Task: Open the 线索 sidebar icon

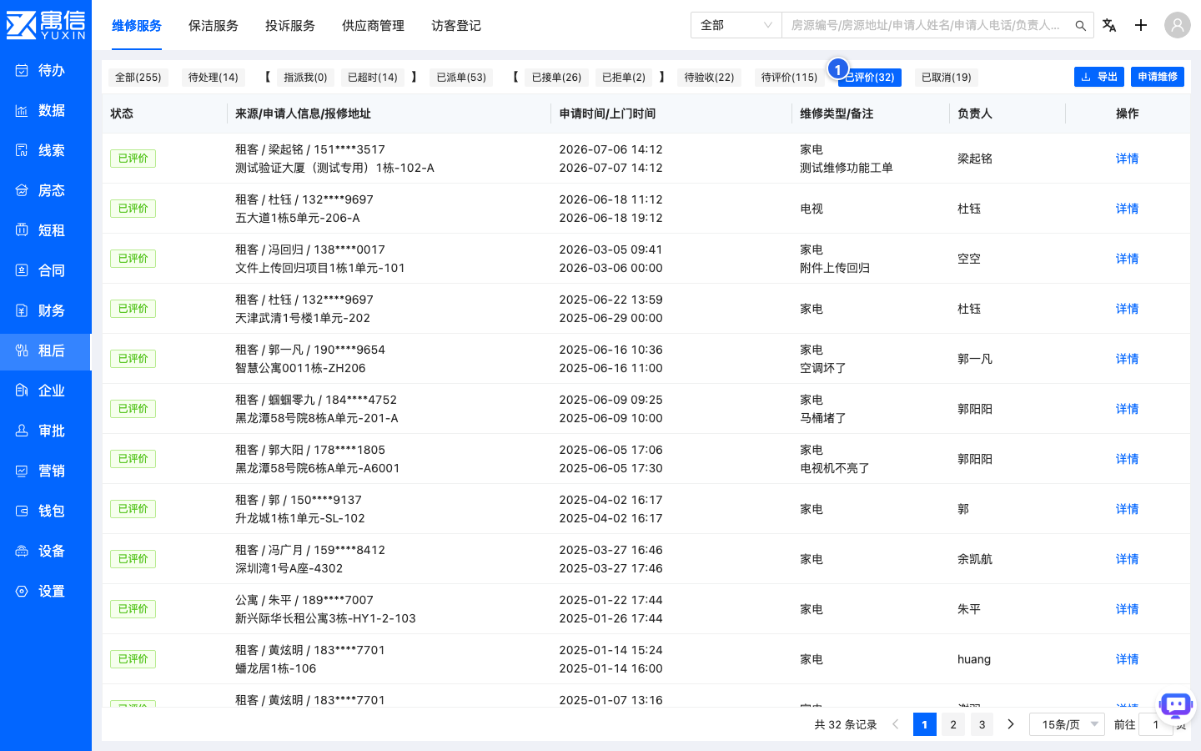Action: pyautogui.click(x=22, y=150)
